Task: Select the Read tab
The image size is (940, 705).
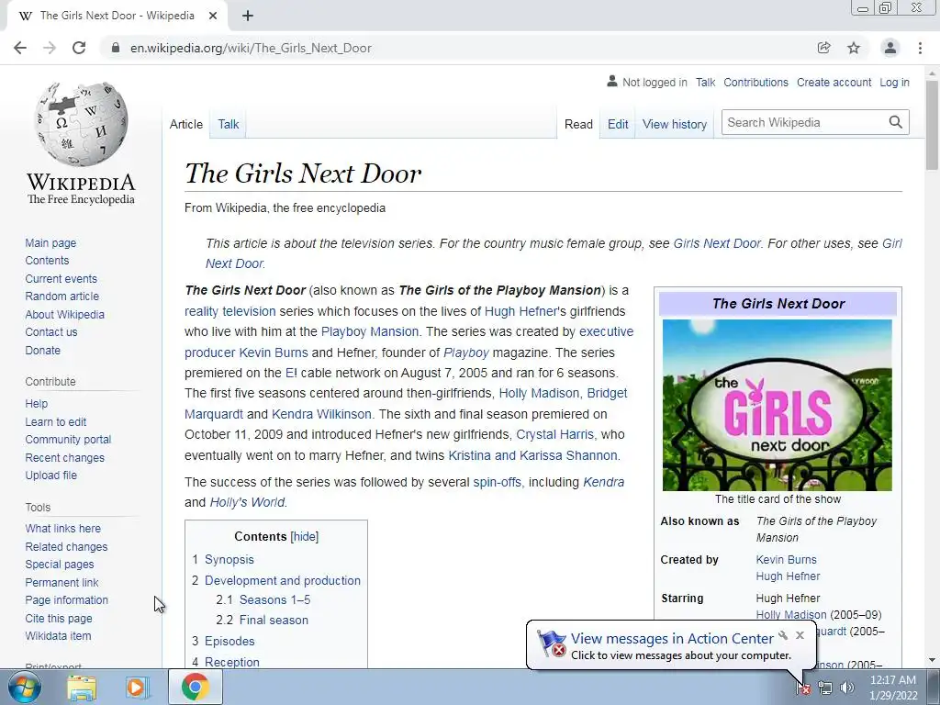Action: tap(578, 124)
